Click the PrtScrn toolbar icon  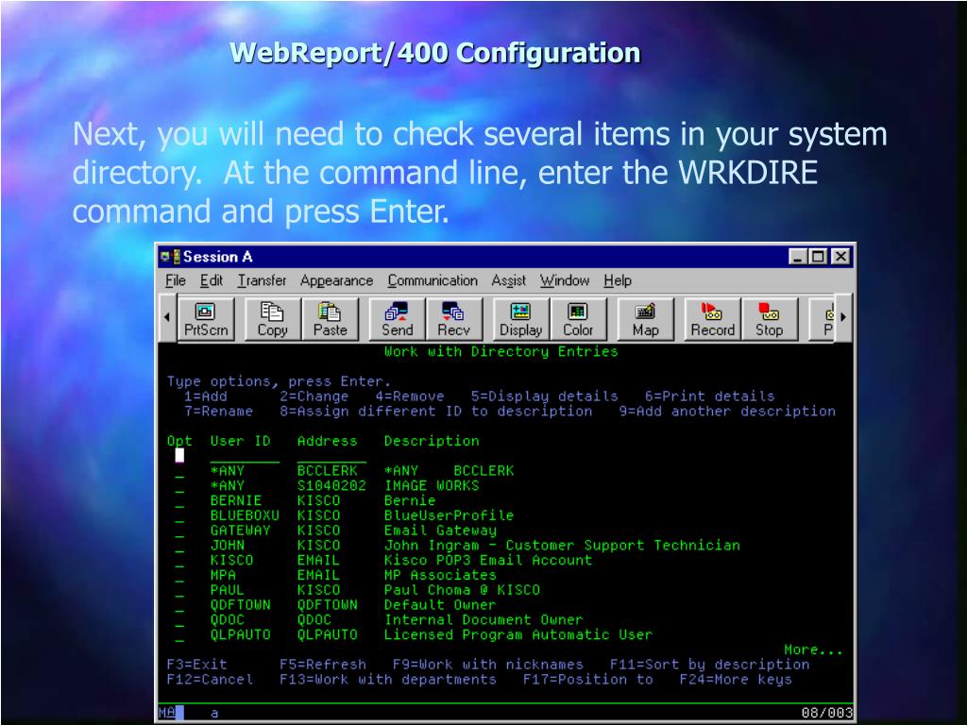(x=206, y=319)
